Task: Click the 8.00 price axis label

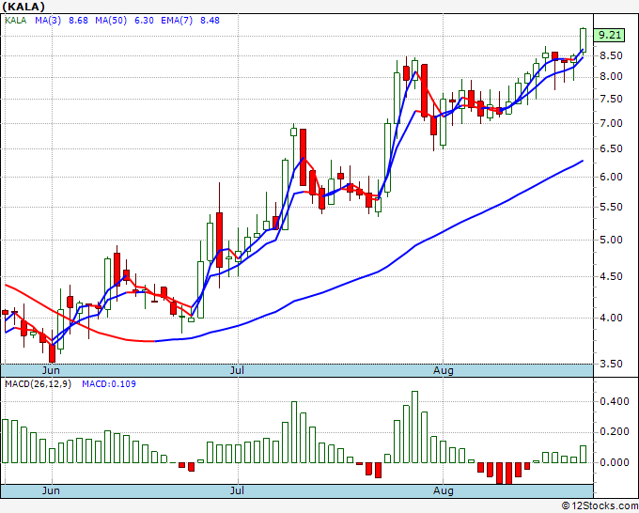Action: tap(611, 77)
